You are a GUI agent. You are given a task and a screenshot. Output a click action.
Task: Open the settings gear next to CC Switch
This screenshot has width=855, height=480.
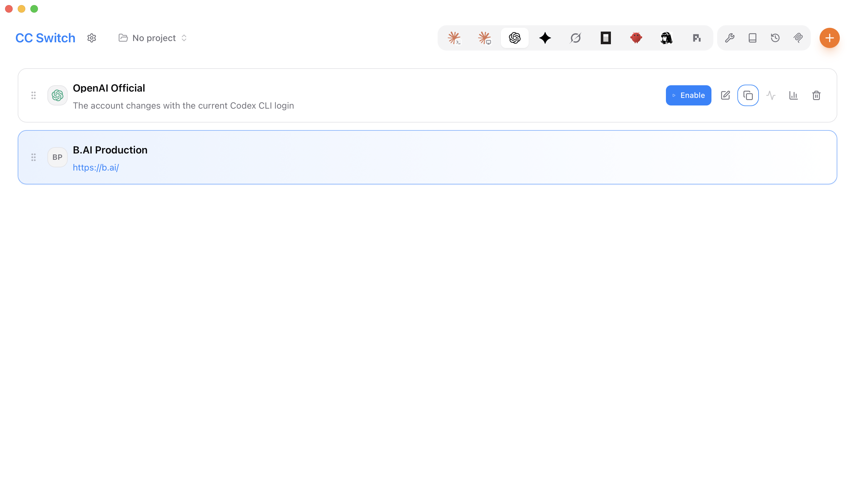[92, 38]
